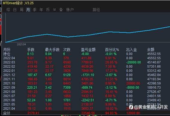Click the 盈亏金额 column header

click(x=88, y=50)
